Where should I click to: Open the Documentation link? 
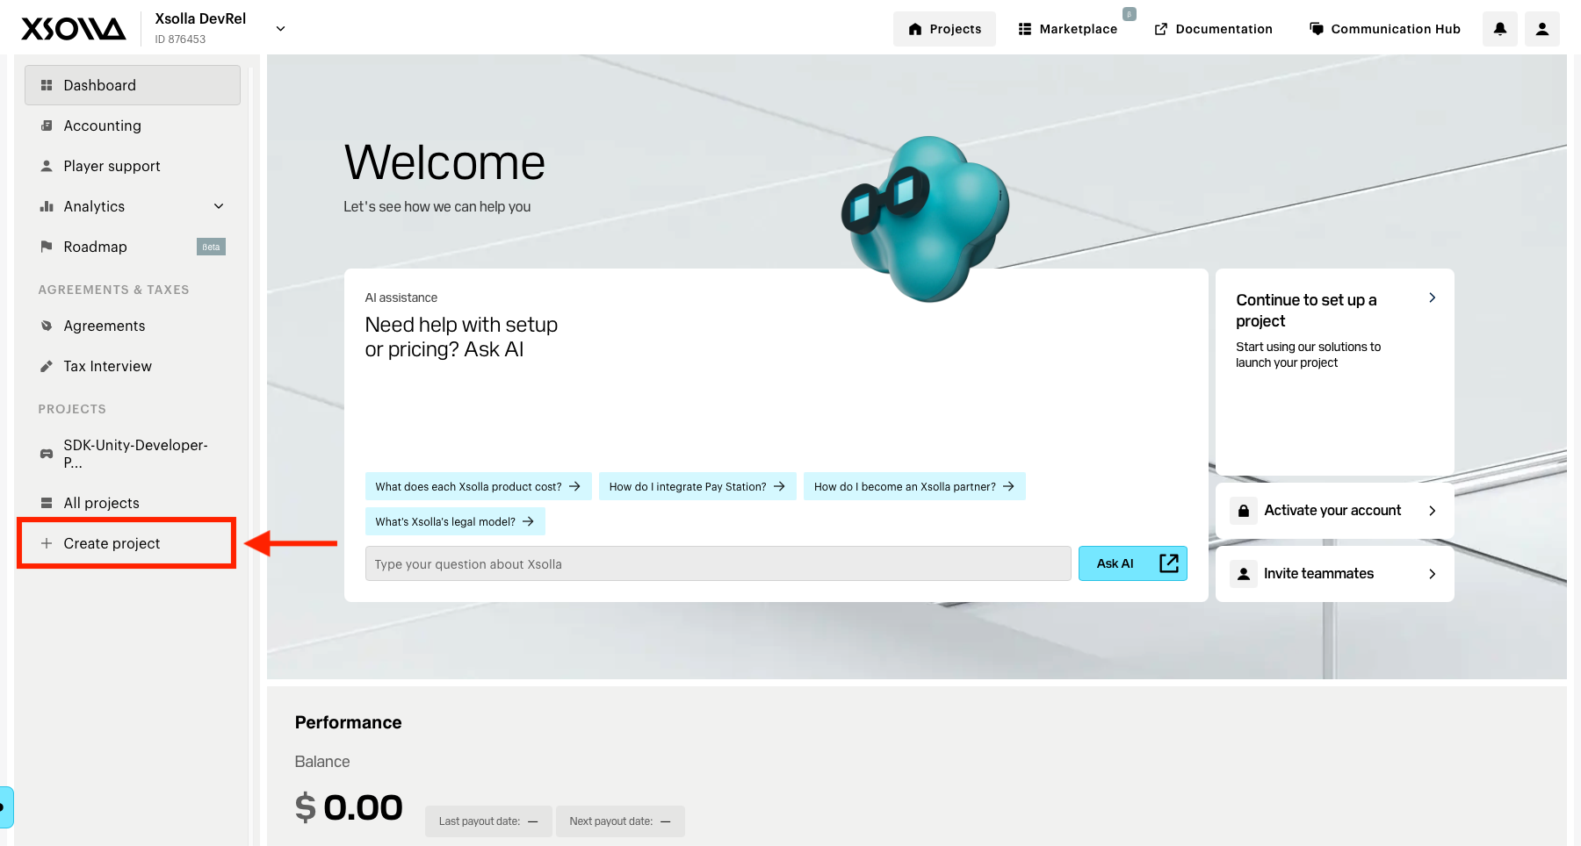click(1213, 29)
